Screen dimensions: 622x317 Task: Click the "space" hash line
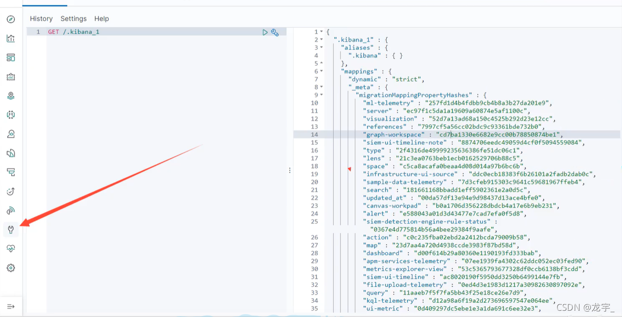[x=445, y=166]
